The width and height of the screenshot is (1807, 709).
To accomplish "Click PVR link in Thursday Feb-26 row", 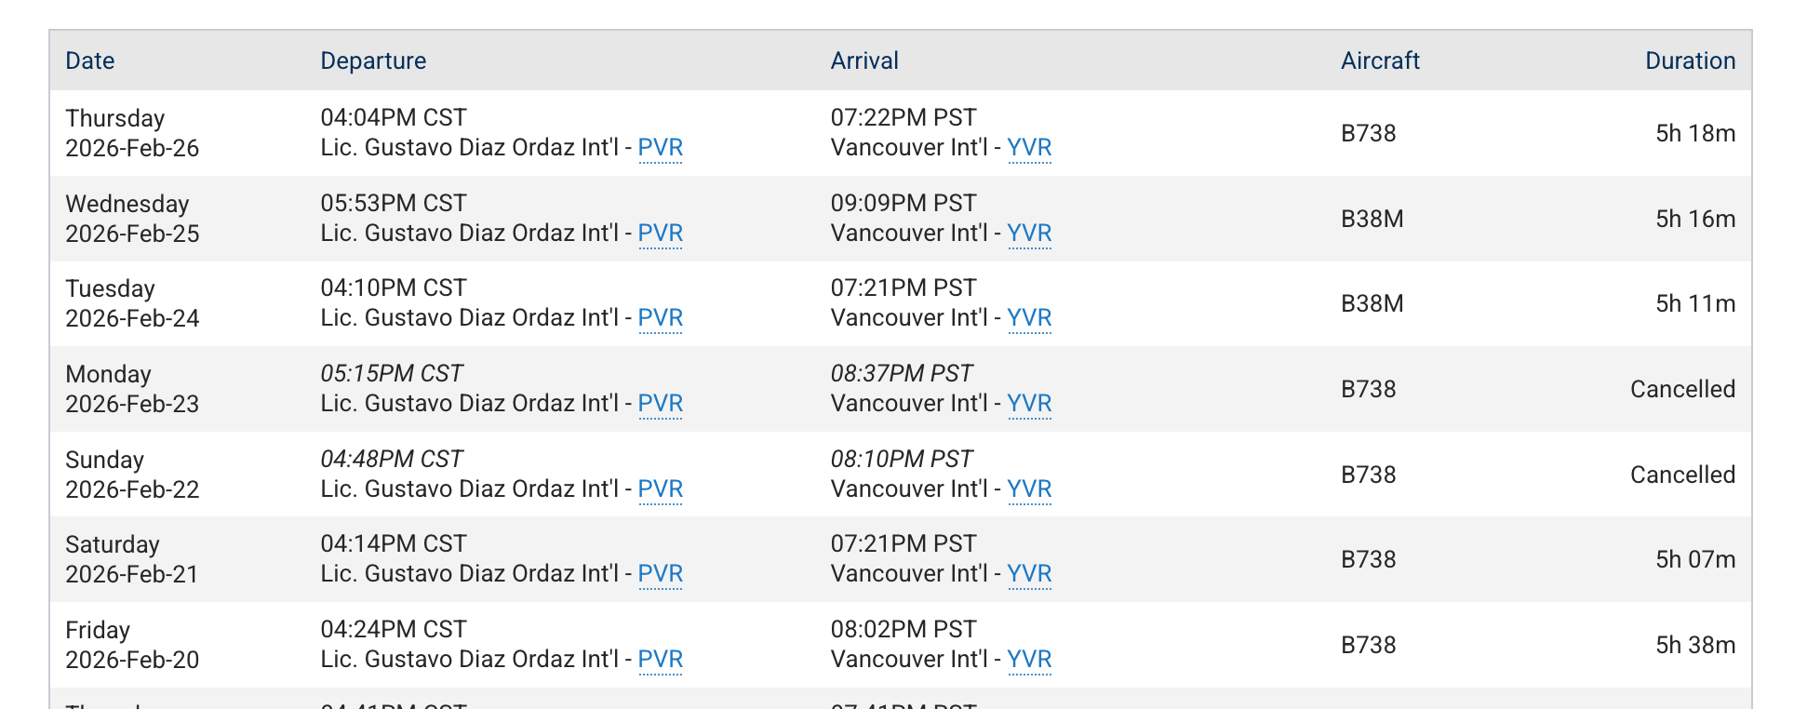I will (x=660, y=148).
